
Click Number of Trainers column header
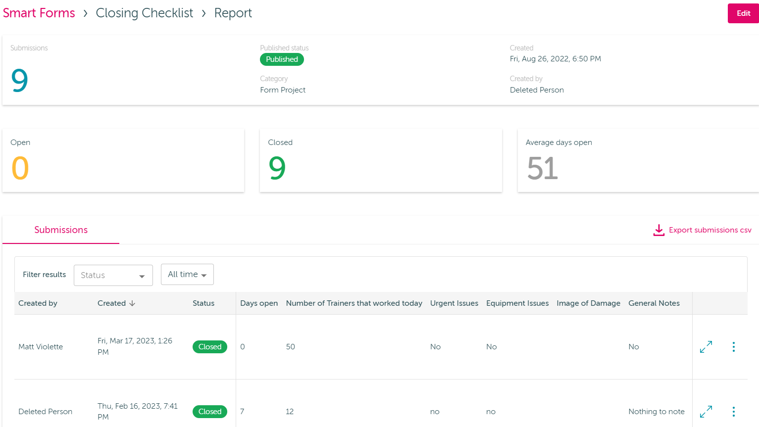[354, 303]
